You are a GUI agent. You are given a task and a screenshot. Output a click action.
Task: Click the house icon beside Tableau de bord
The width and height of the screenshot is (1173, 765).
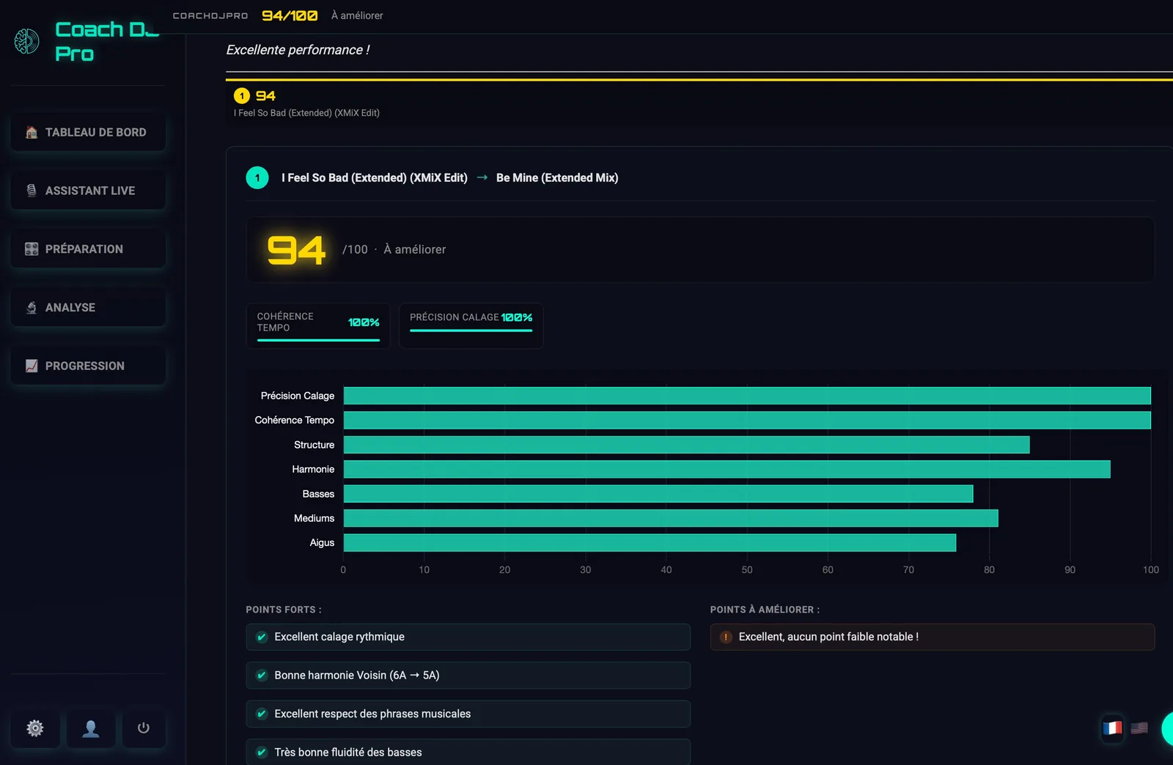pos(32,132)
